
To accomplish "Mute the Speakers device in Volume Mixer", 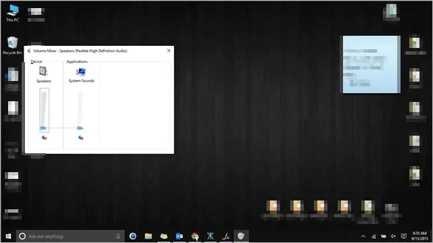I will pos(44,138).
